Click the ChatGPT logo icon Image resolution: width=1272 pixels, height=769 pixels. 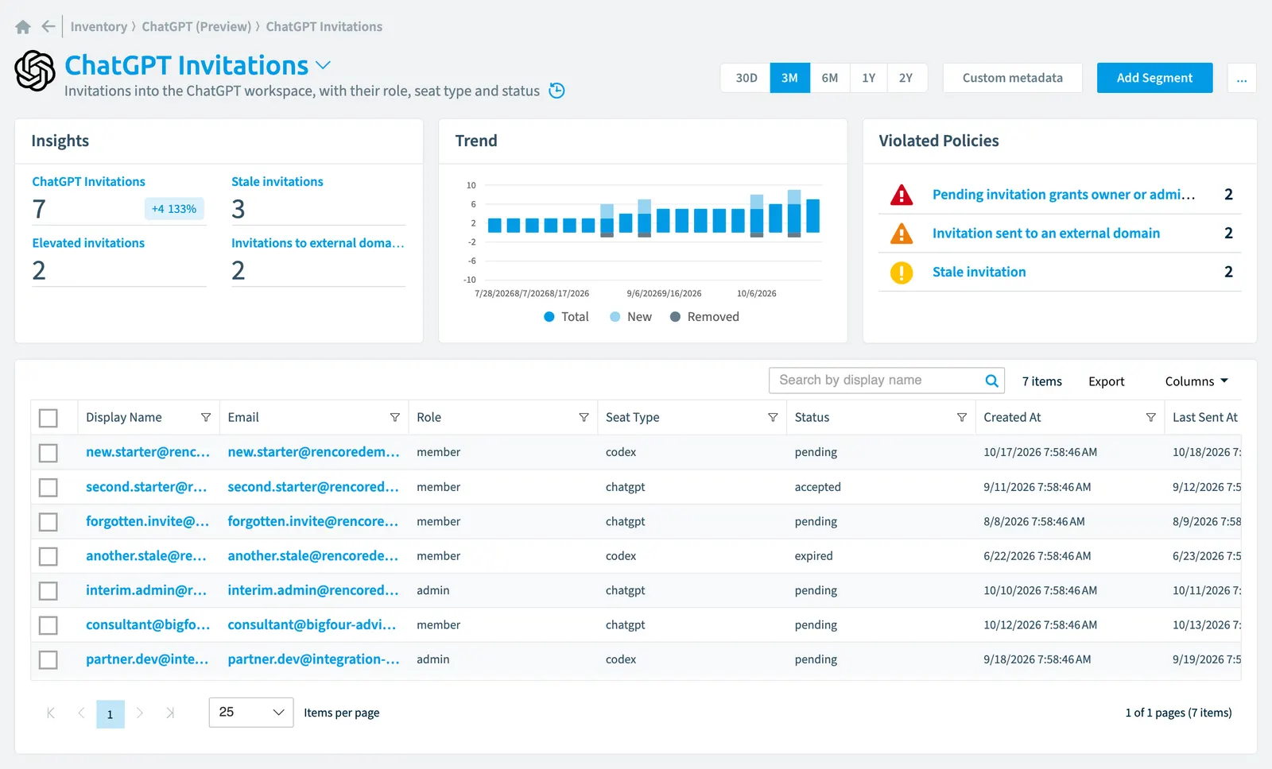point(35,71)
